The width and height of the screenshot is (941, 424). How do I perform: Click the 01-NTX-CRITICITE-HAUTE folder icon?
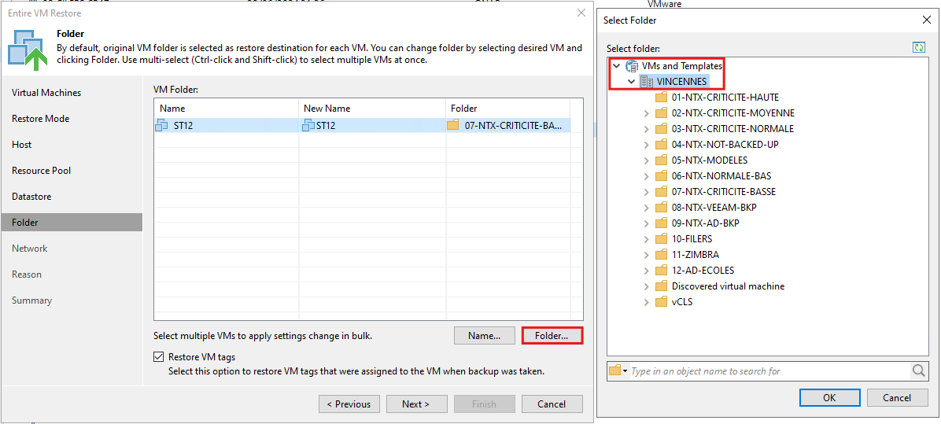[x=662, y=98]
